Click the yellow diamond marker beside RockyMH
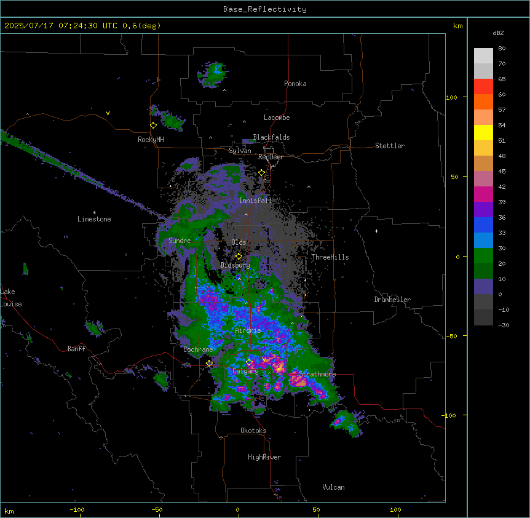The height and width of the screenshot is (518, 530). 153,126
